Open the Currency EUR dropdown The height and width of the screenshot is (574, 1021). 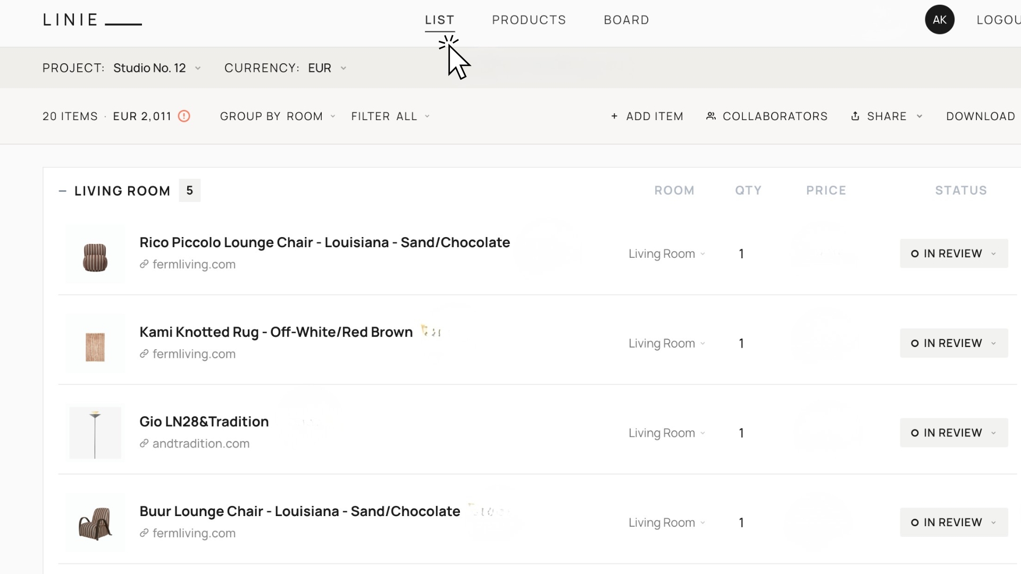(327, 68)
